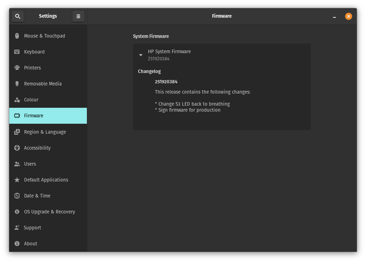The height and width of the screenshot is (262, 366).
Task: Select Printers in the sidebar
Action: [48, 68]
